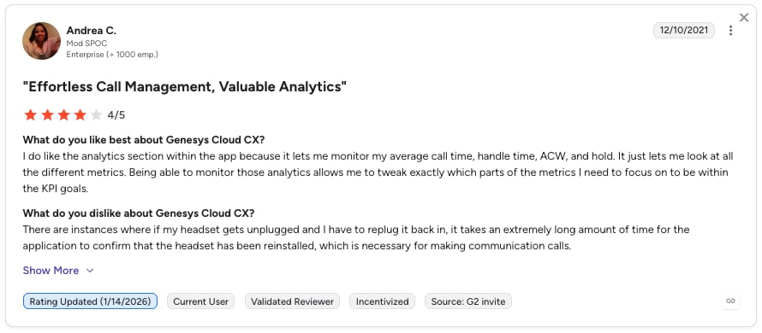Screen dimensions: 762x333
Task: Open the three-dot options menu
Action: 730,31
